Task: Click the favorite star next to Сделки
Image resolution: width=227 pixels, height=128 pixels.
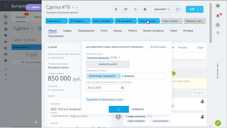Action: click(x=32, y=28)
